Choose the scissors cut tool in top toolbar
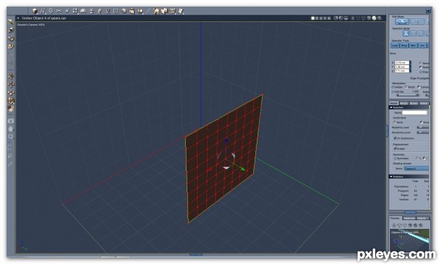Image resolution: width=439 pixels, height=264 pixels. pyautogui.click(x=59, y=11)
